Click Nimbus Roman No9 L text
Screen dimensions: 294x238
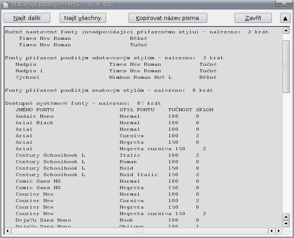click(x=140, y=77)
